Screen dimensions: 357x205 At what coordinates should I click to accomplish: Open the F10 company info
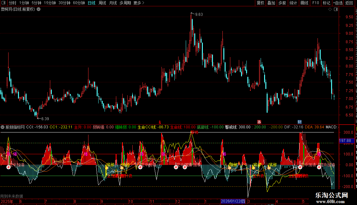point(316,3)
